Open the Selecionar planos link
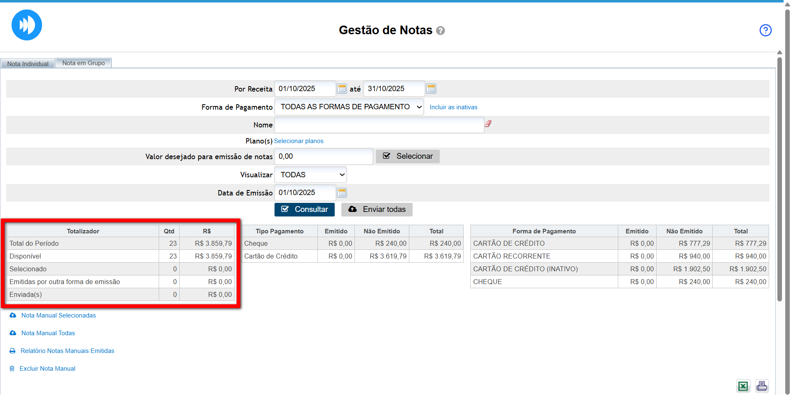Viewport: 791px width, 395px height. [298, 141]
